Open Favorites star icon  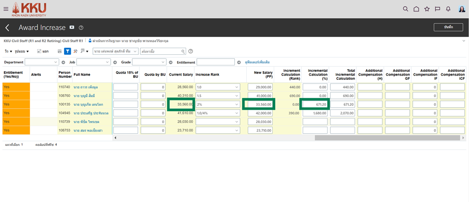[427, 9]
